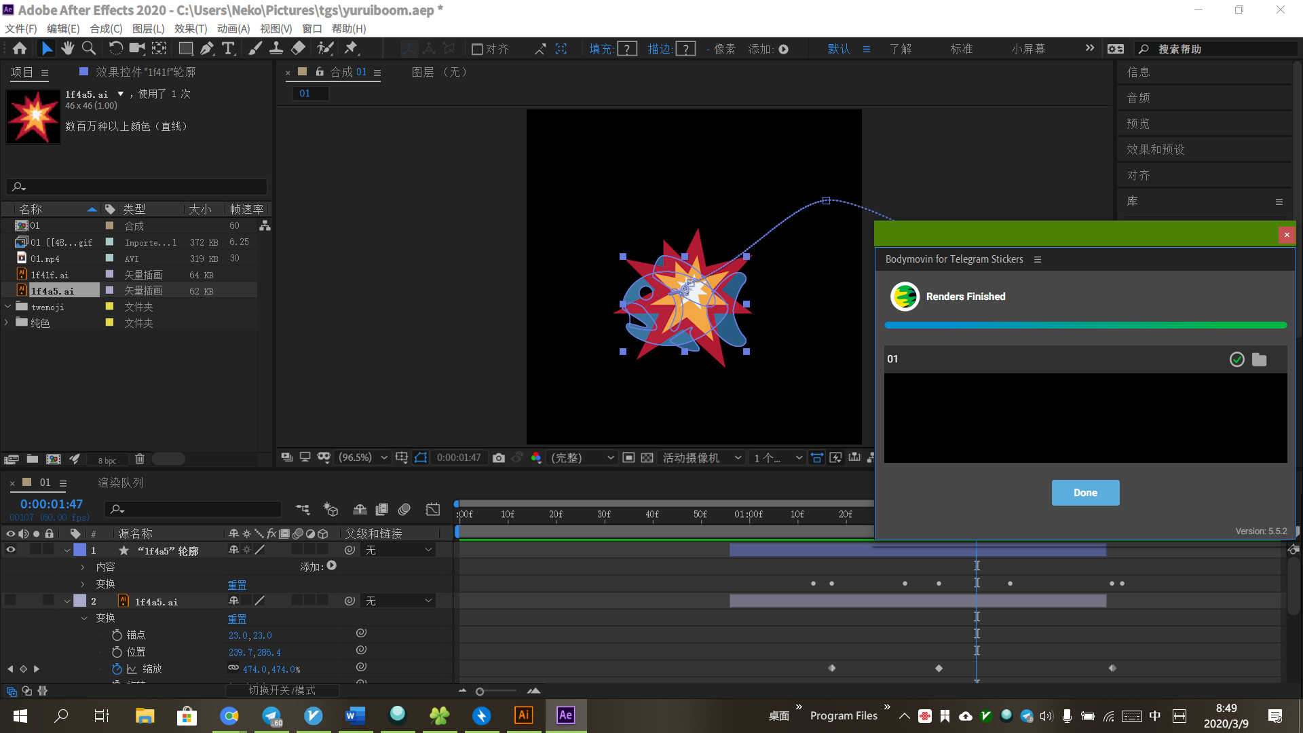1303x733 pixels.
Task: Open the 效果(T) menu
Action: click(190, 29)
